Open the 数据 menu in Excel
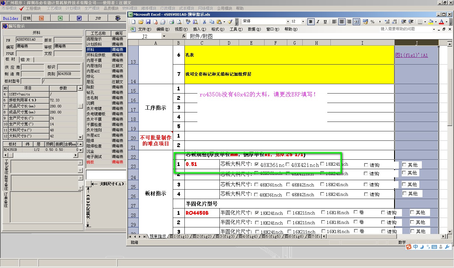Viewport: 454px width, 268px height. [x=254, y=29]
